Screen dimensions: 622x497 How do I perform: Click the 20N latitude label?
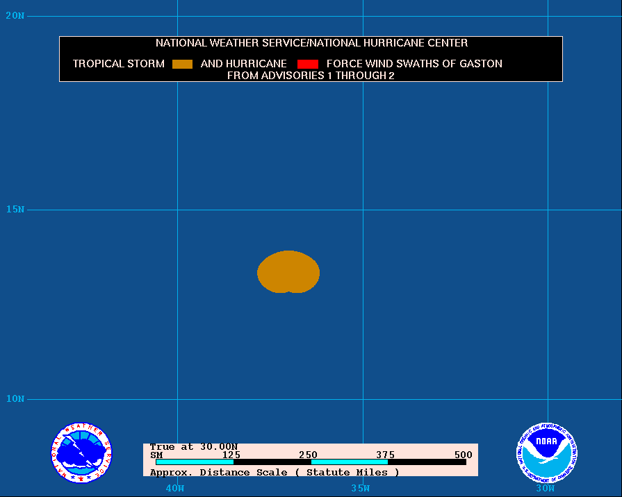pos(15,16)
